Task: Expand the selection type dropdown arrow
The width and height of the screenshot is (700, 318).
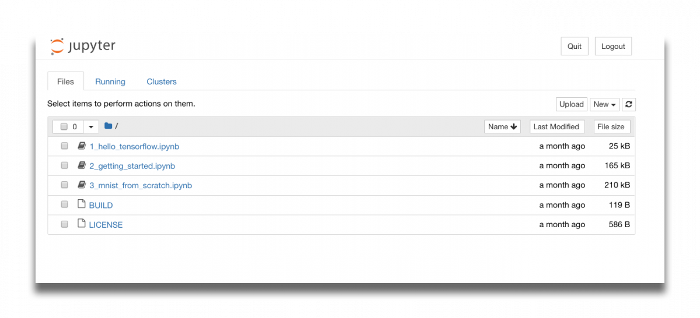Action: [91, 126]
